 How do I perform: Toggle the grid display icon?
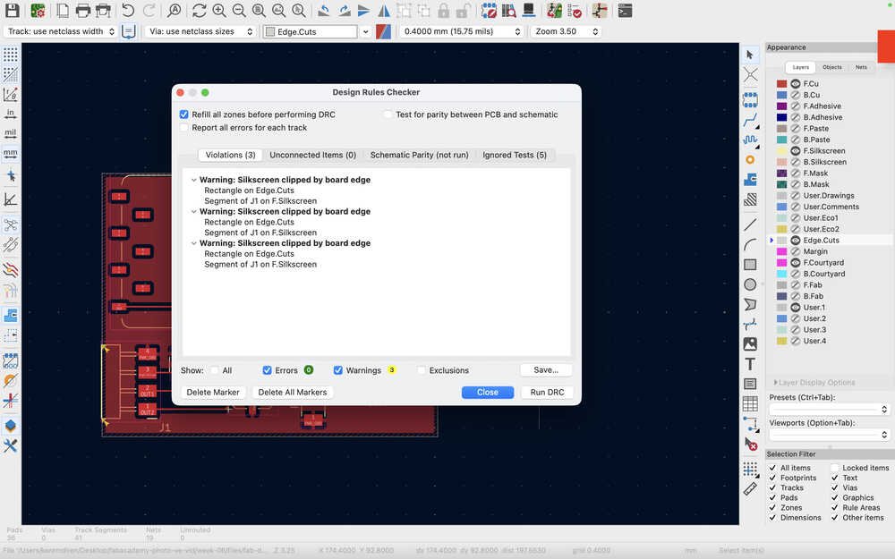pos(10,55)
